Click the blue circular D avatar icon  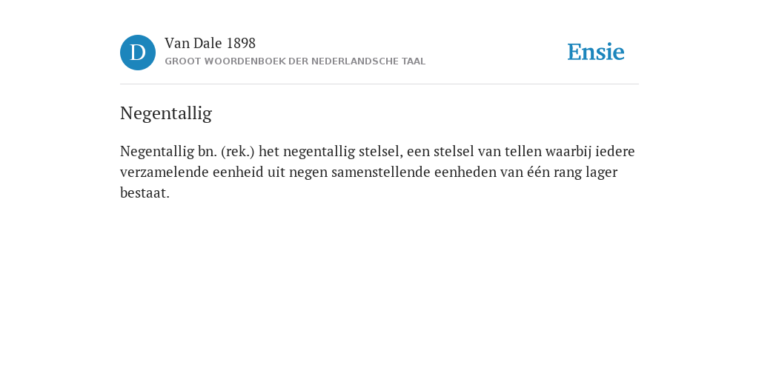(138, 53)
